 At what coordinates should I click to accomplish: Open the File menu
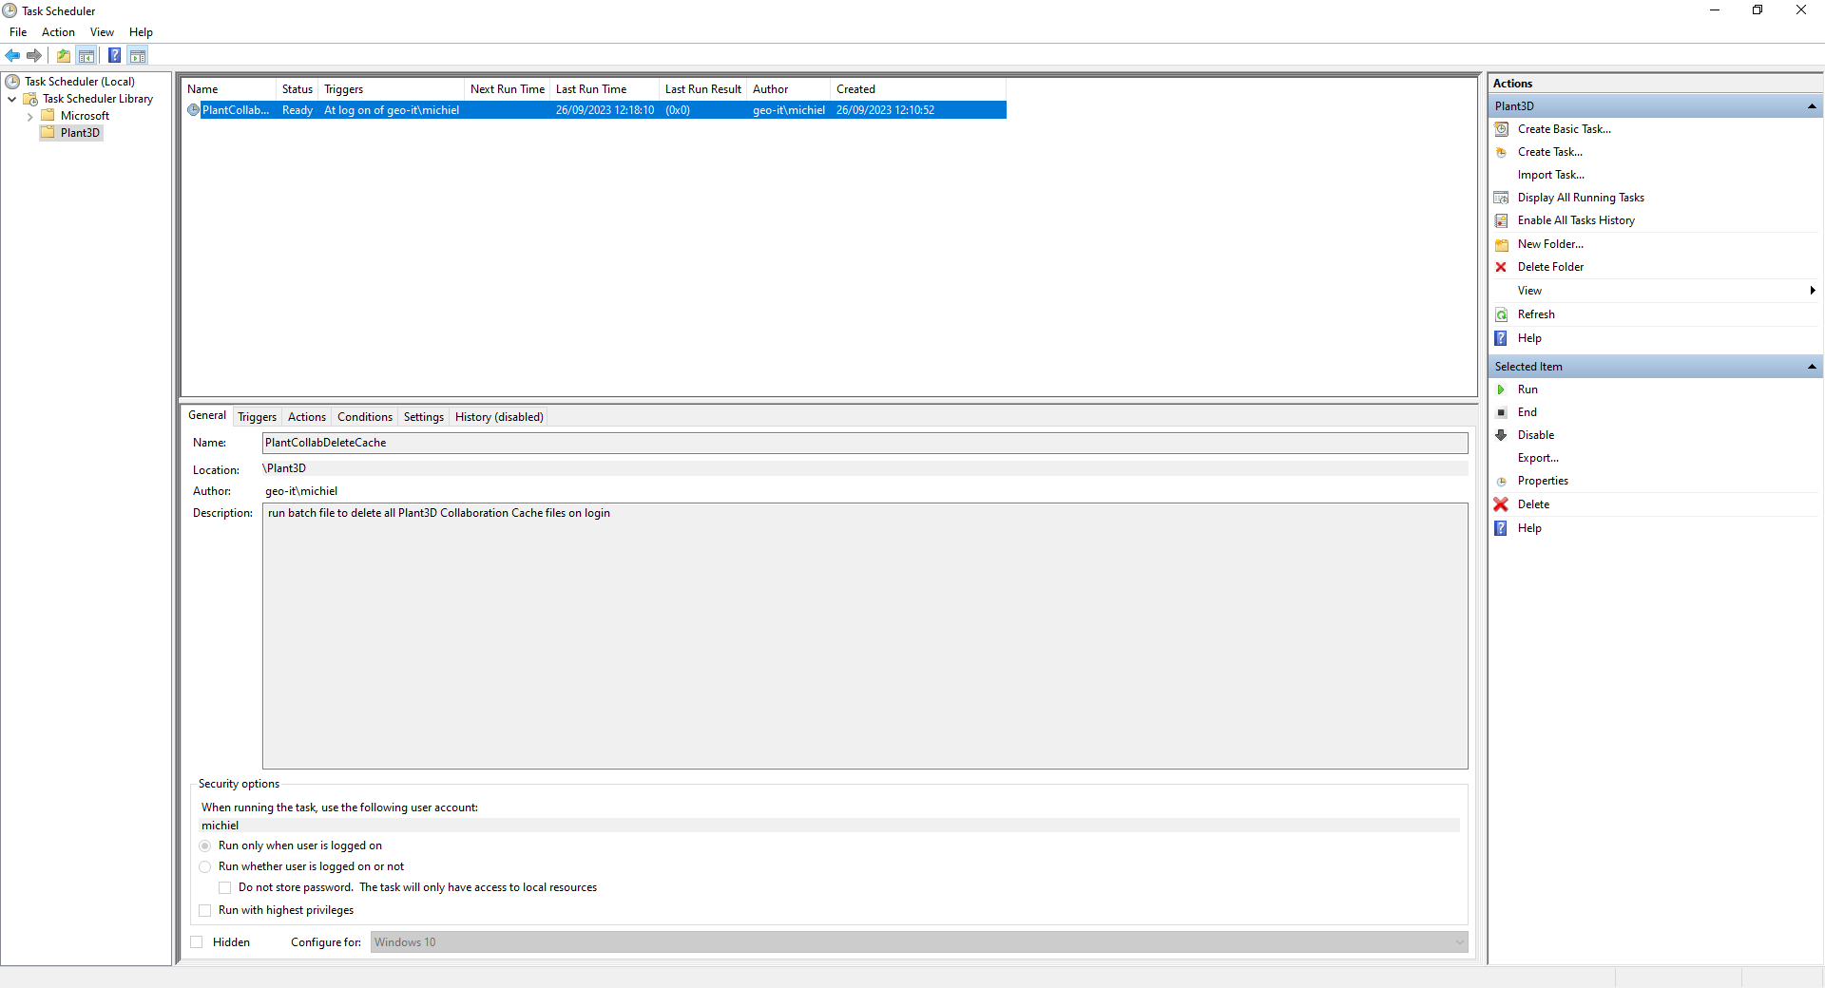click(x=18, y=32)
